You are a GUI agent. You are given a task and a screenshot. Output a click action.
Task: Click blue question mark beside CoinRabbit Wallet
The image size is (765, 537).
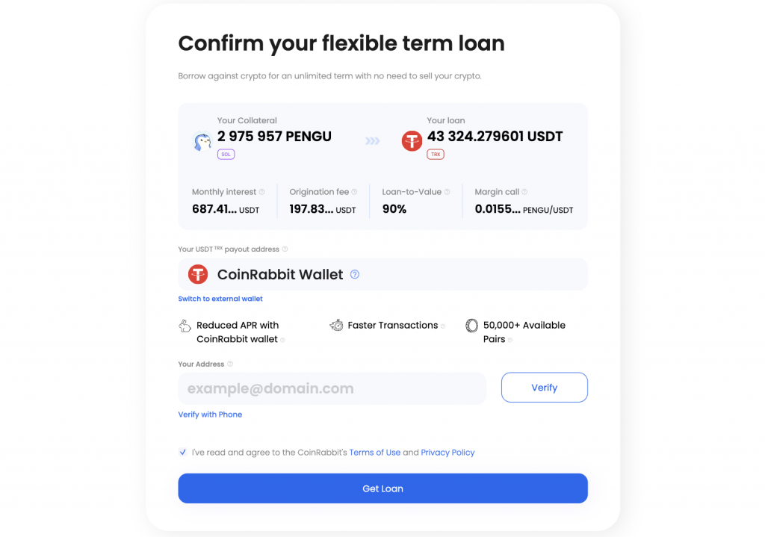355,275
